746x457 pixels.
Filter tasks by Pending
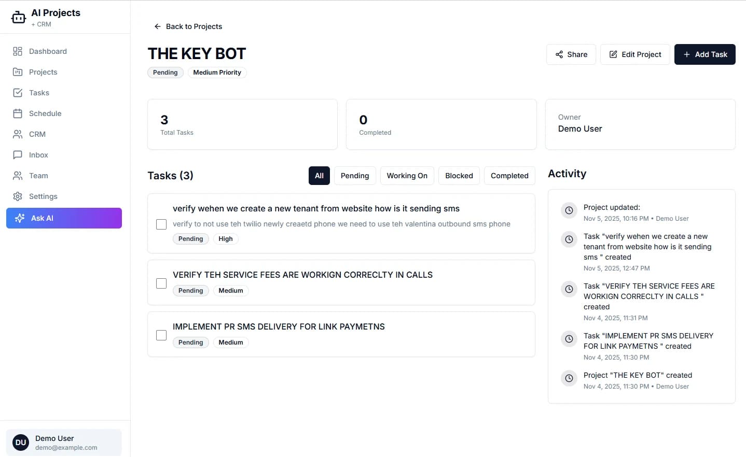pyautogui.click(x=355, y=175)
